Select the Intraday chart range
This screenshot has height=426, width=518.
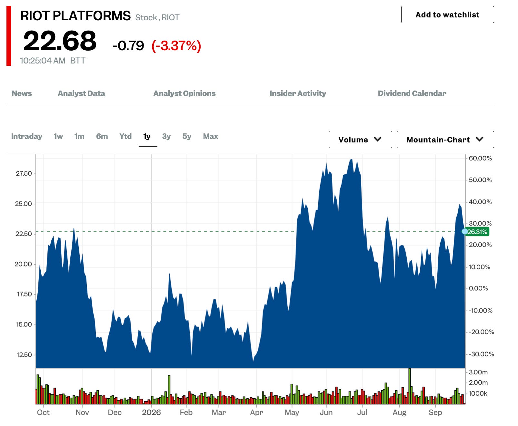[x=26, y=136]
